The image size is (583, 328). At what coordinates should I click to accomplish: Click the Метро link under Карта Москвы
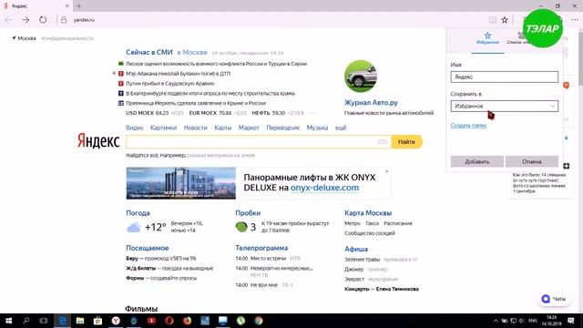(353, 223)
